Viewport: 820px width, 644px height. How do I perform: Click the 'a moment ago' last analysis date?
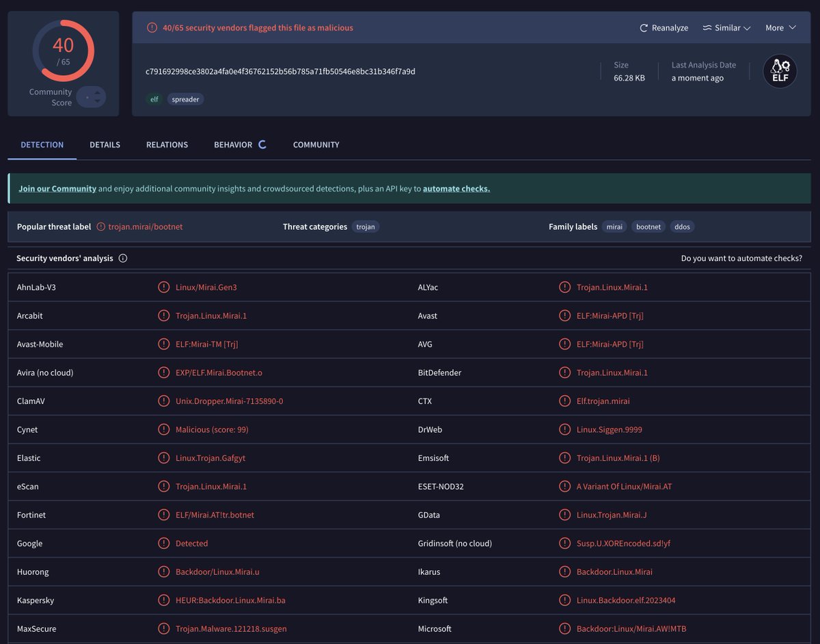point(698,78)
